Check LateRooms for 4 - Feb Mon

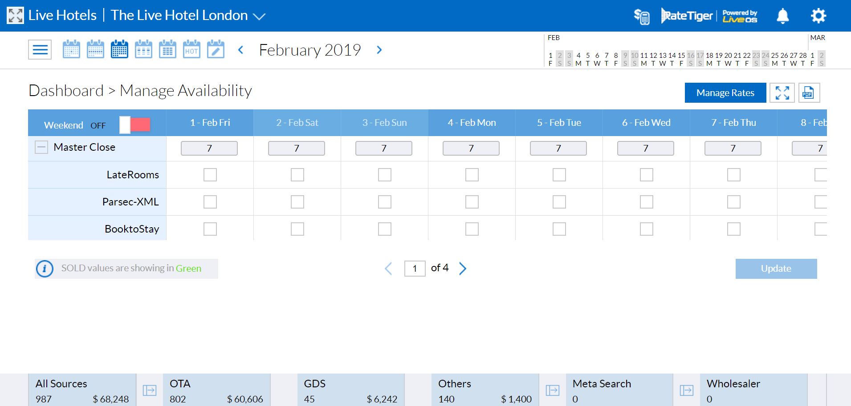[472, 175]
